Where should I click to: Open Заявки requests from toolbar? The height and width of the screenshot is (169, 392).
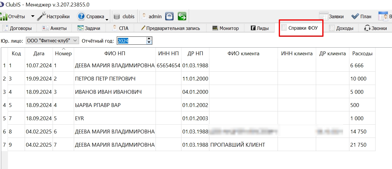click(x=331, y=16)
